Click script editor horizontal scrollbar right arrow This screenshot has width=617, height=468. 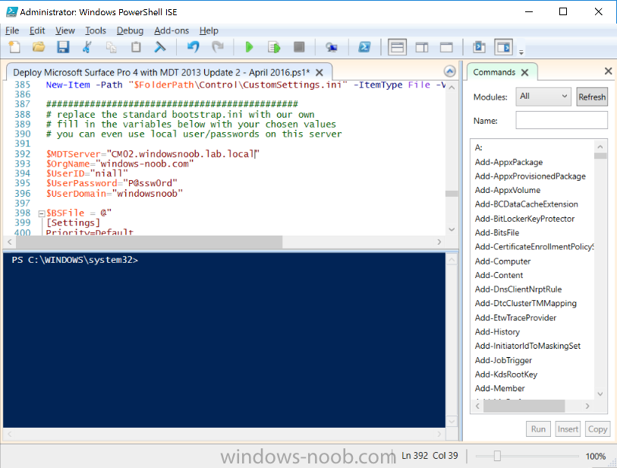coord(439,242)
